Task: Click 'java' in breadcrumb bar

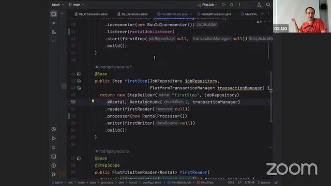Action: coord(93,182)
